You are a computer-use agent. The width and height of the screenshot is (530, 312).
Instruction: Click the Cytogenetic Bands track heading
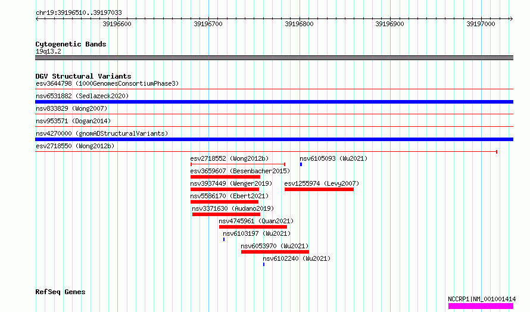tap(71, 44)
